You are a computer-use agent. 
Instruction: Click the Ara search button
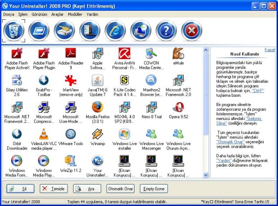tap(87, 189)
